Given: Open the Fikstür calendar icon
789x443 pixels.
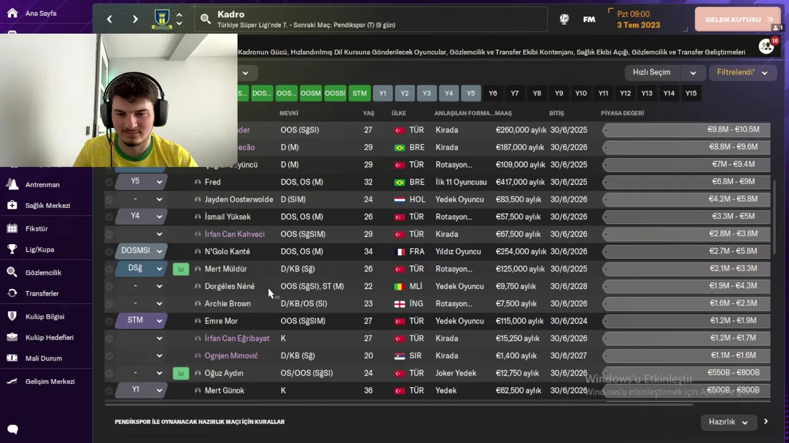Looking at the screenshot, I should pos(12,228).
